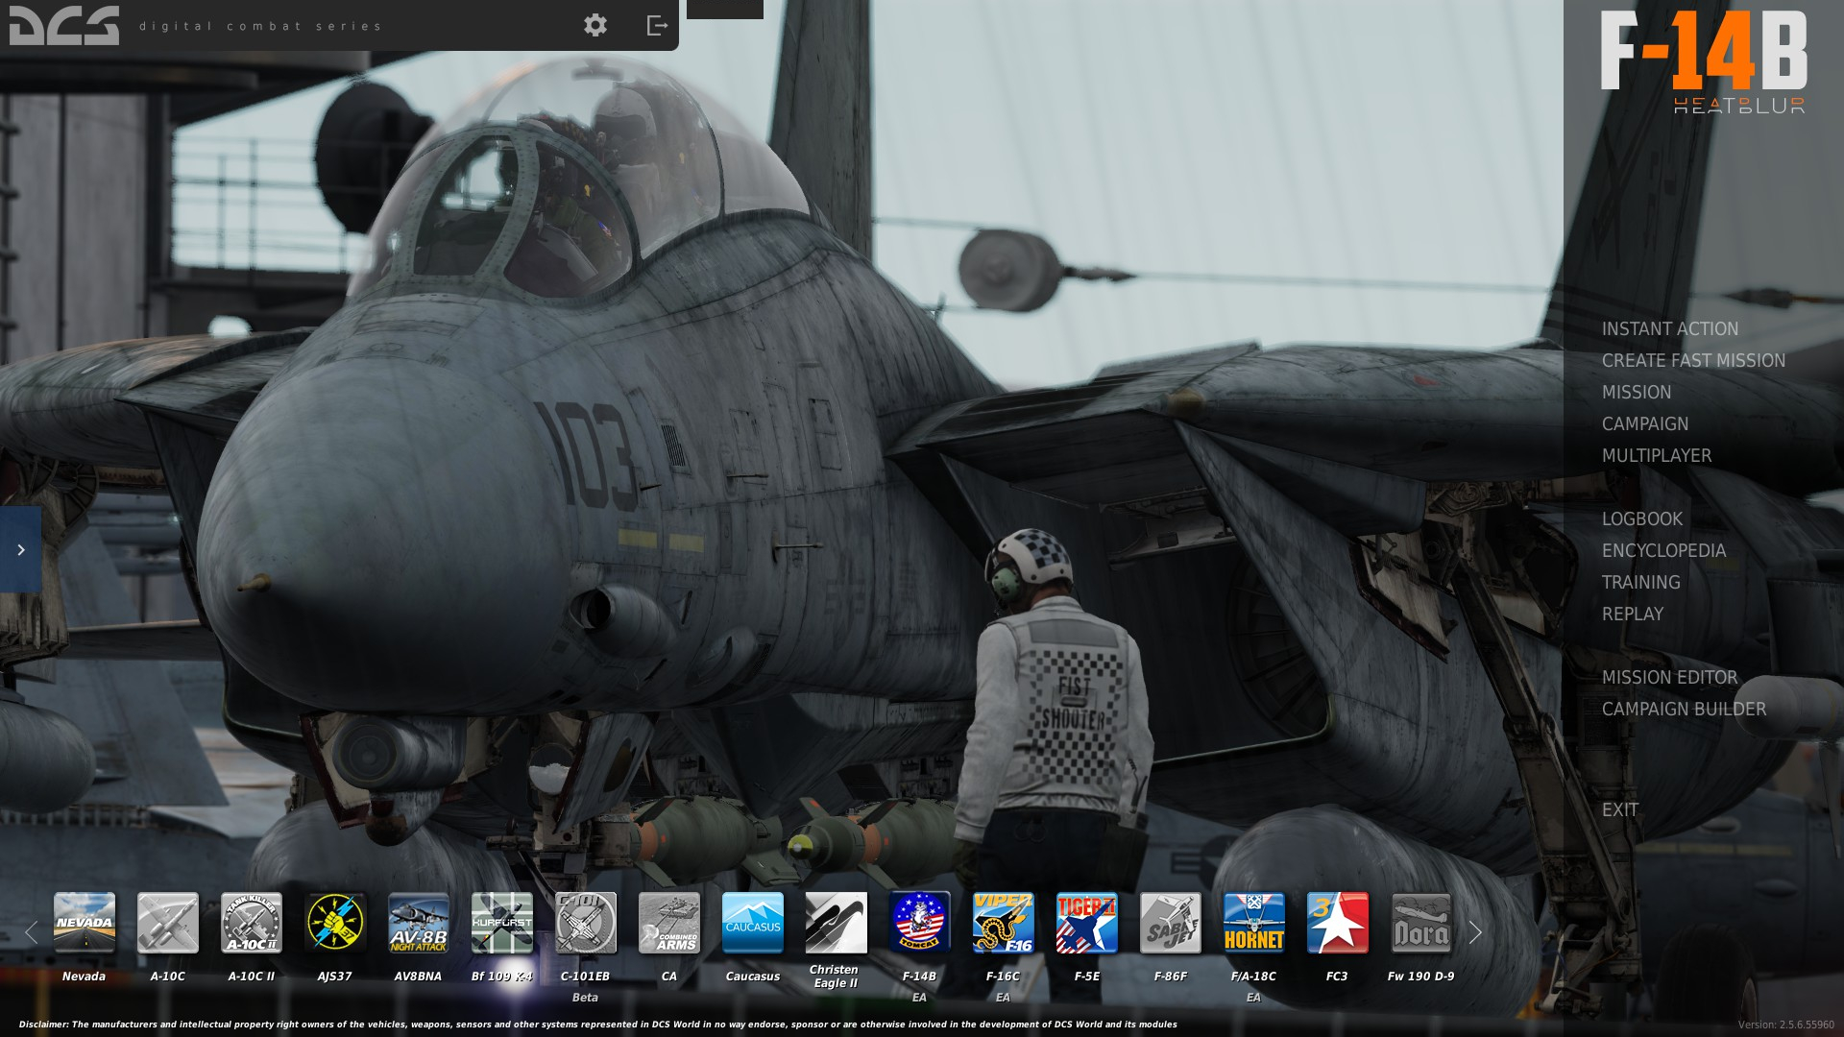Select the F-14B Tomcat module icon
This screenshot has width=1844, height=1037.
pyautogui.click(x=920, y=923)
